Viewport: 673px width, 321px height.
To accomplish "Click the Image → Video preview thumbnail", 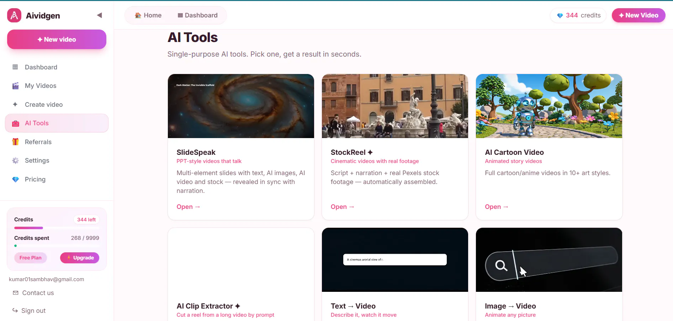I will pos(549,260).
